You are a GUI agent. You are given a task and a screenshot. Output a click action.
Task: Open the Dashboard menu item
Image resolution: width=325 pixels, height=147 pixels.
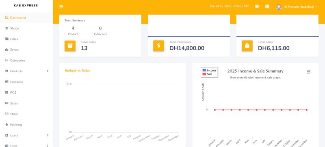coord(26,17)
